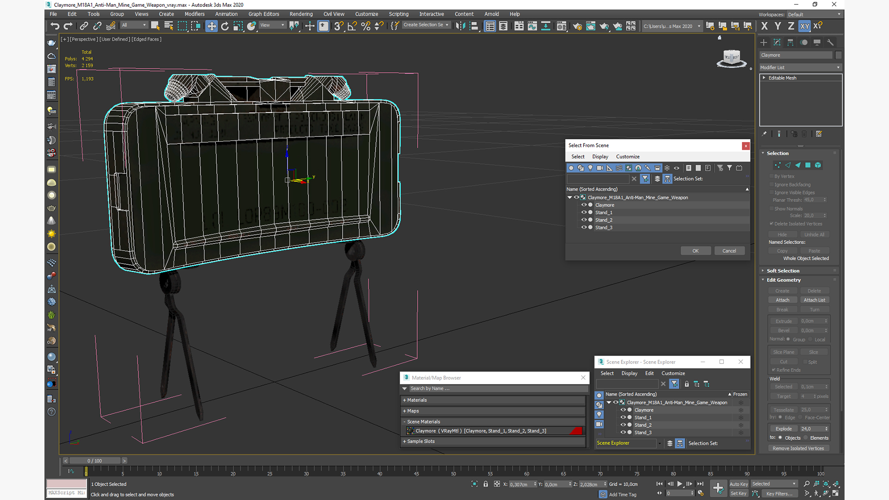Click Cancel in Select From Scene dialog
The height and width of the screenshot is (500, 889).
tap(729, 251)
